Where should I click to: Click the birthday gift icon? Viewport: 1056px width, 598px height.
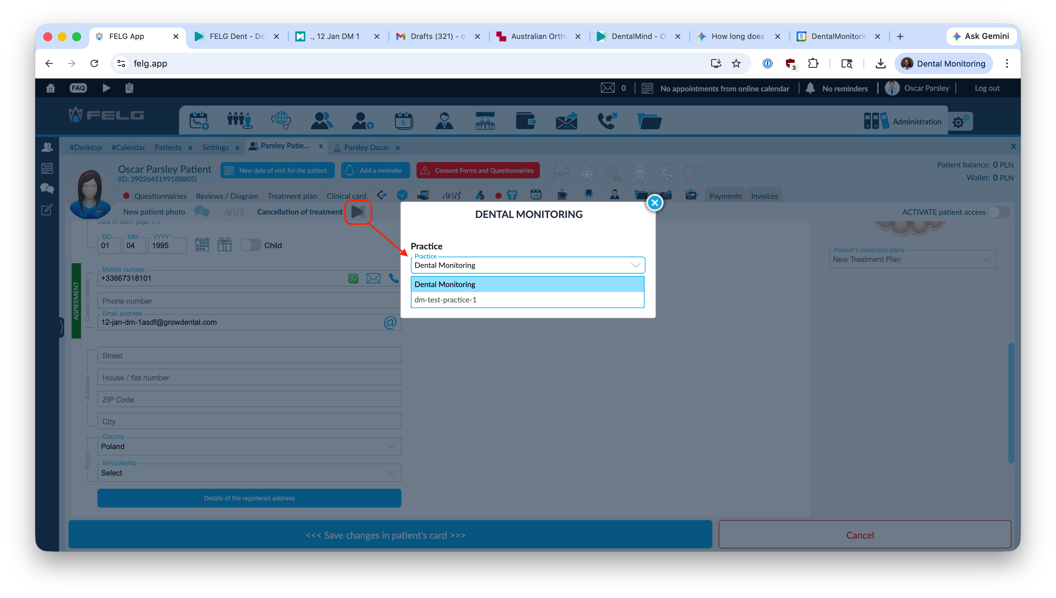pyautogui.click(x=224, y=245)
